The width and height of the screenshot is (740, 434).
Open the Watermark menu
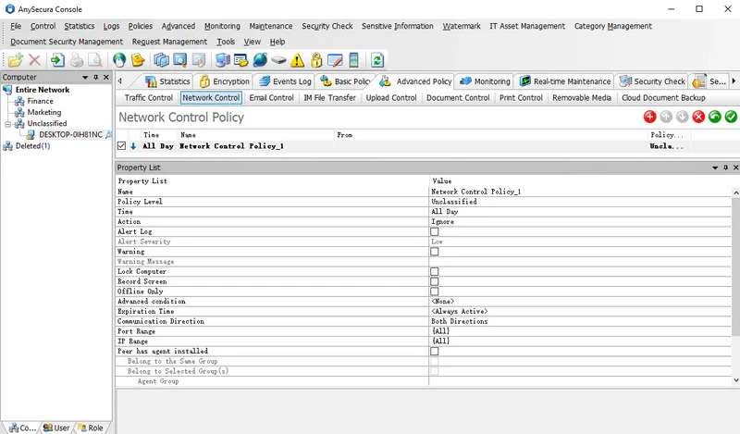461,26
